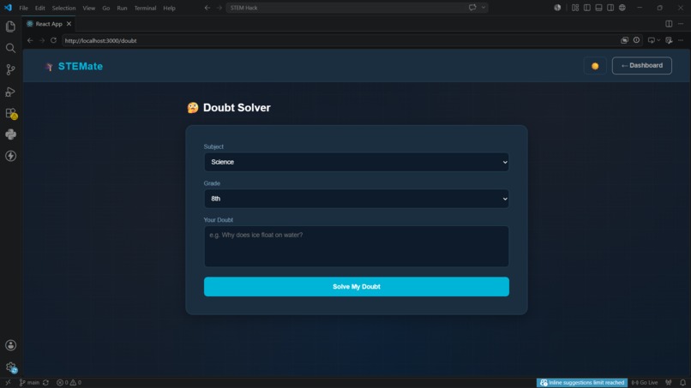Open Source Control view
This screenshot has height=388, width=691.
[10, 69]
